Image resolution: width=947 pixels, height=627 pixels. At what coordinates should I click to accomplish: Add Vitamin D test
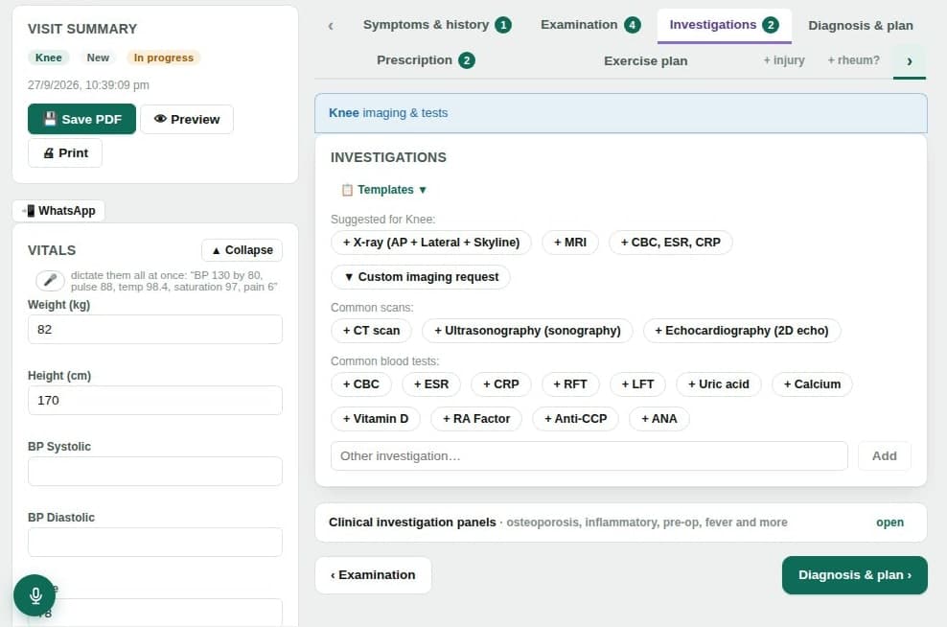pyautogui.click(x=376, y=419)
